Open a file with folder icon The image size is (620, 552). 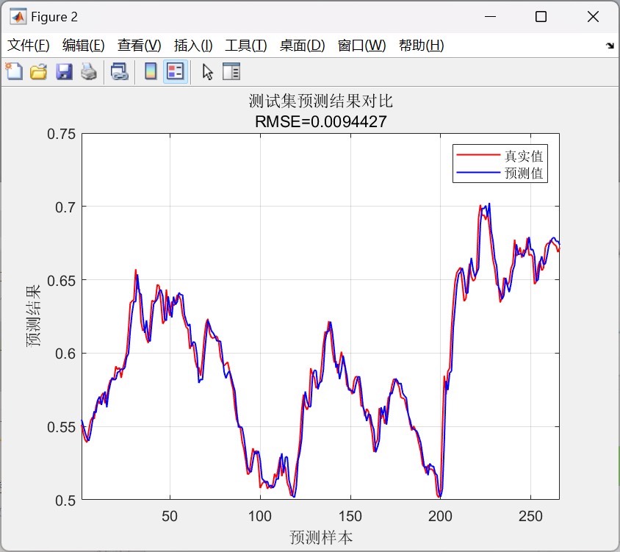click(39, 71)
